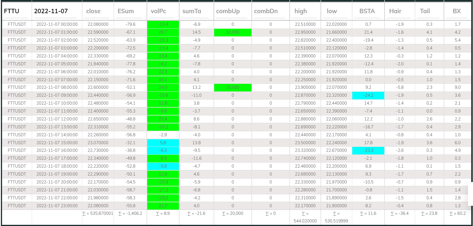The height and width of the screenshot is (226, 473).
Task: Select the 2022-11-07 15:00:00 timestamp cell
Action: point(57,143)
